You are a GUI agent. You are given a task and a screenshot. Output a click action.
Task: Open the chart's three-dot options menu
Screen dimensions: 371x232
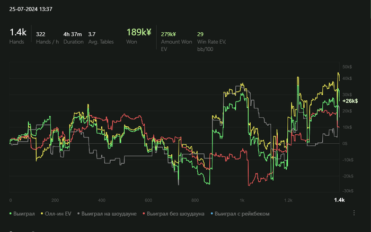pos(354,213)
